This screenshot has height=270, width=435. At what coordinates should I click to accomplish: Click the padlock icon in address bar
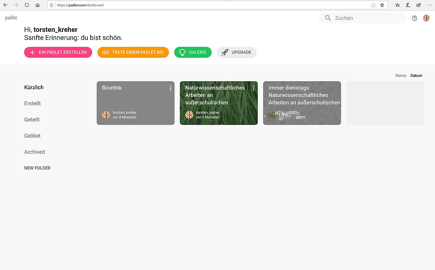[51, 5]
